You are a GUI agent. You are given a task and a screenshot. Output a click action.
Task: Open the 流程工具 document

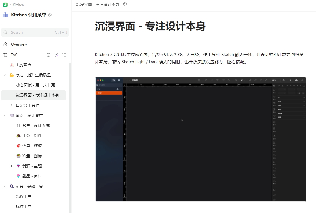(x=24, y=196)
